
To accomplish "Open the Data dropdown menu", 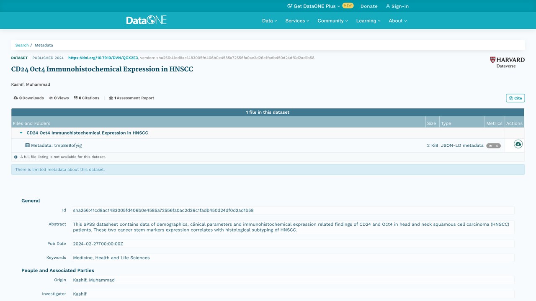I will [x=270, y=20].
